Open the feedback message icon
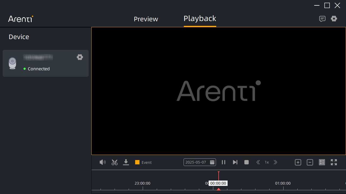346x194 pixels. point(322,19)
